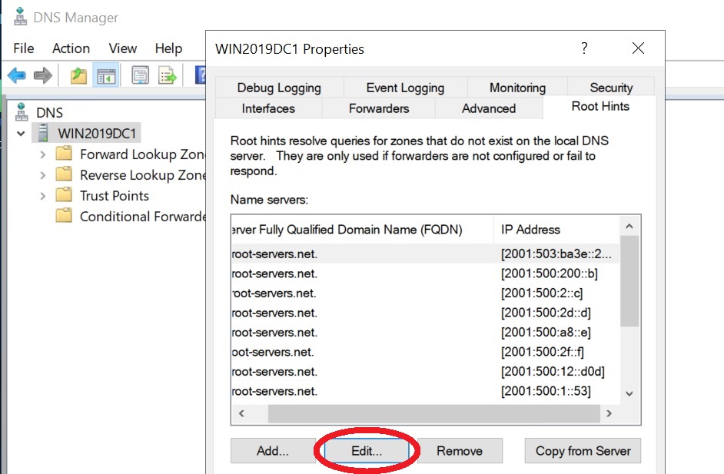724x474 pixels.
Task: Switch to the Monitoring tab
Action: pos(517,88)
